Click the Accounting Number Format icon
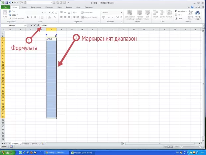The image size is (206, 155). (103, 17)
